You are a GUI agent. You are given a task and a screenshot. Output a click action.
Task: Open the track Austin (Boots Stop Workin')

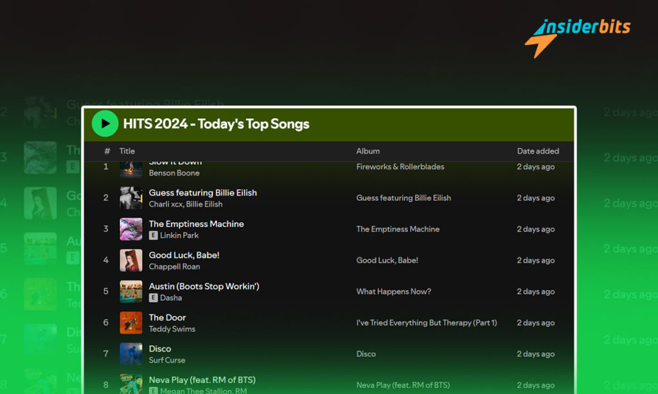(x=204, y=286)
